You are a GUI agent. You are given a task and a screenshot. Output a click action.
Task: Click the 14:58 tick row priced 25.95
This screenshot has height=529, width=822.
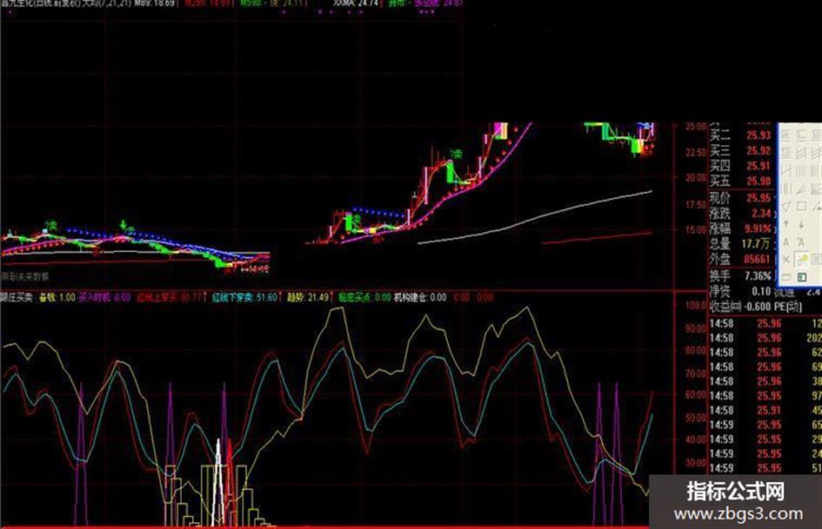pyautogui.click(x=765, y=395)
